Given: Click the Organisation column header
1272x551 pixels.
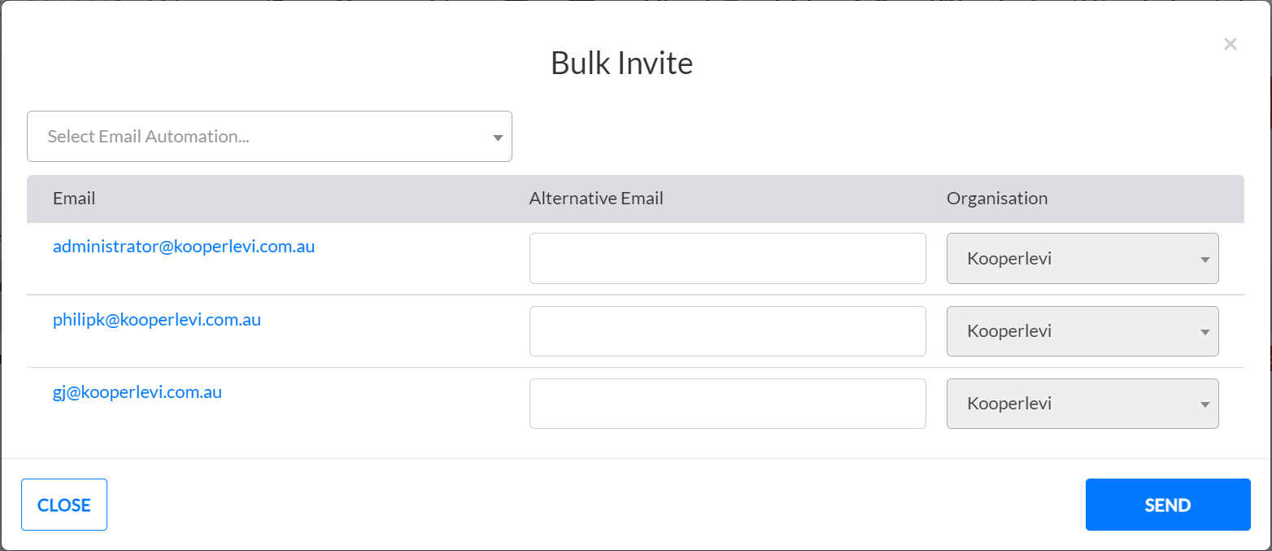Looking at the screenshot, I should [997, 199].
